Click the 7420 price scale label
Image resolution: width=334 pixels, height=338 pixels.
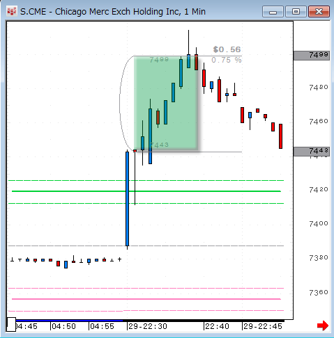(319, 190)
